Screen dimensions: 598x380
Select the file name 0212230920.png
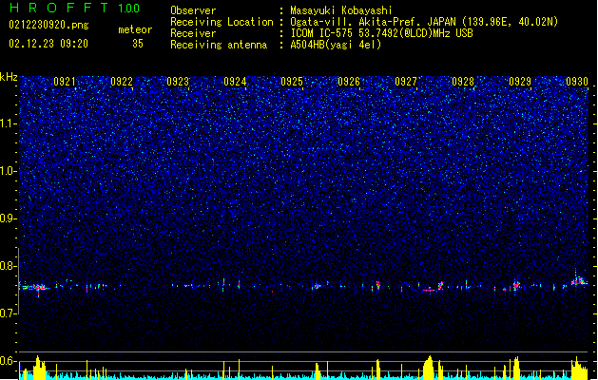[x=48, y=25]
